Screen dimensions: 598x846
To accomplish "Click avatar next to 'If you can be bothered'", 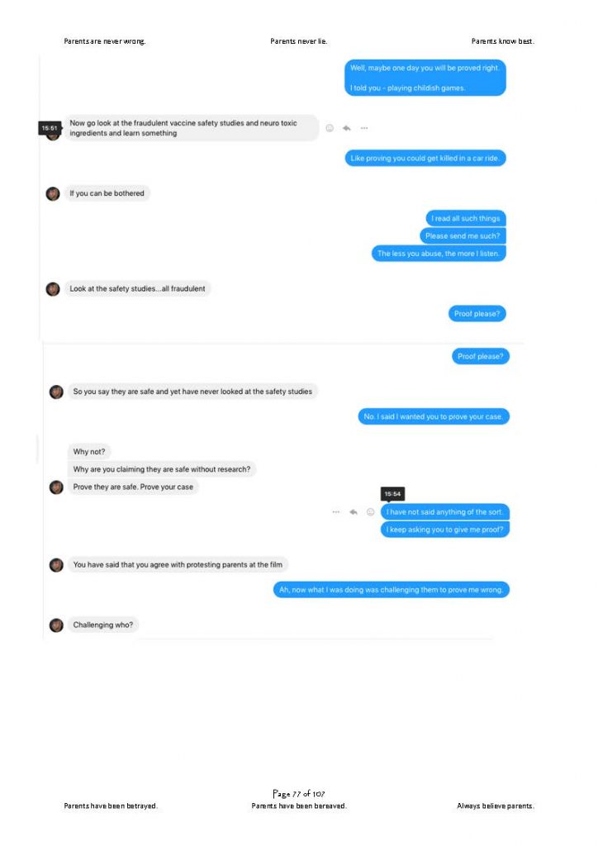I will click(53, 193).
